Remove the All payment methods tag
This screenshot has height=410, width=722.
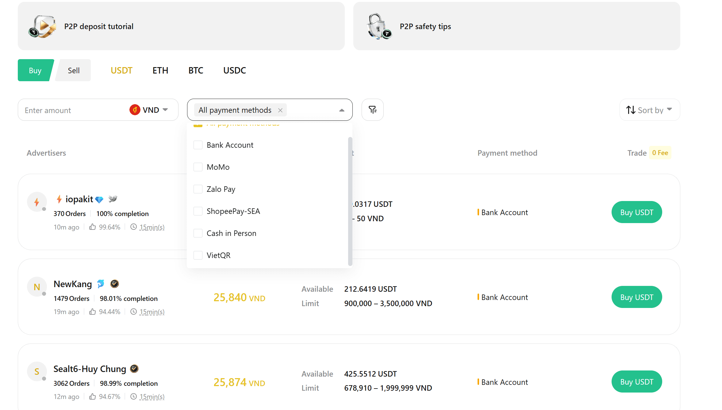click(280, 110)
